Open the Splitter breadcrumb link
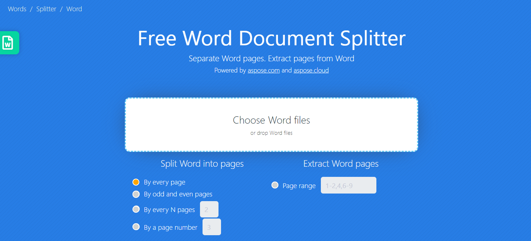 46,9
